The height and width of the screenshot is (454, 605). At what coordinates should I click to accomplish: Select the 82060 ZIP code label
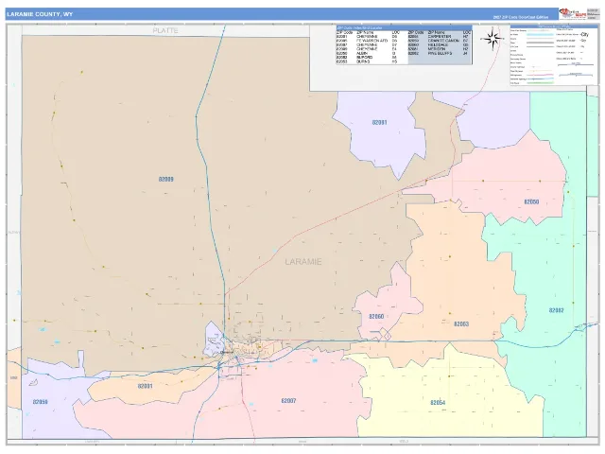(x=376, y=317)
